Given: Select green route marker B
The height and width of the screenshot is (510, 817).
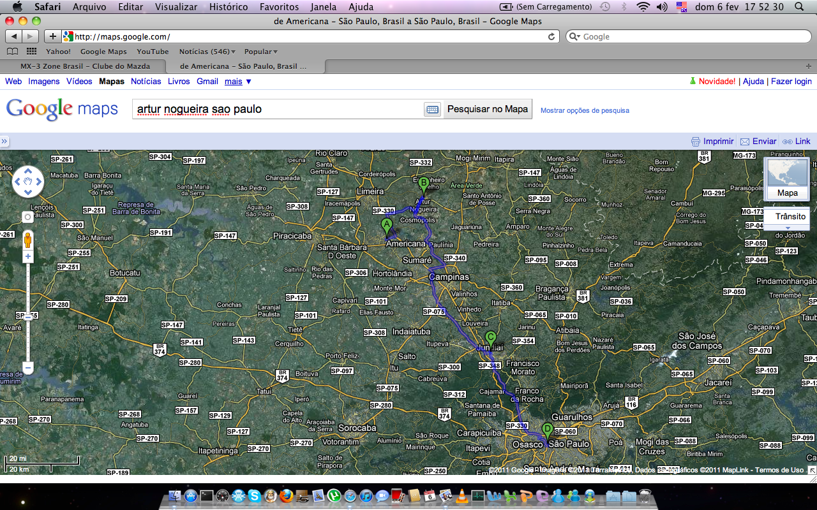Looking at the screenshot, I should point(423,184).
